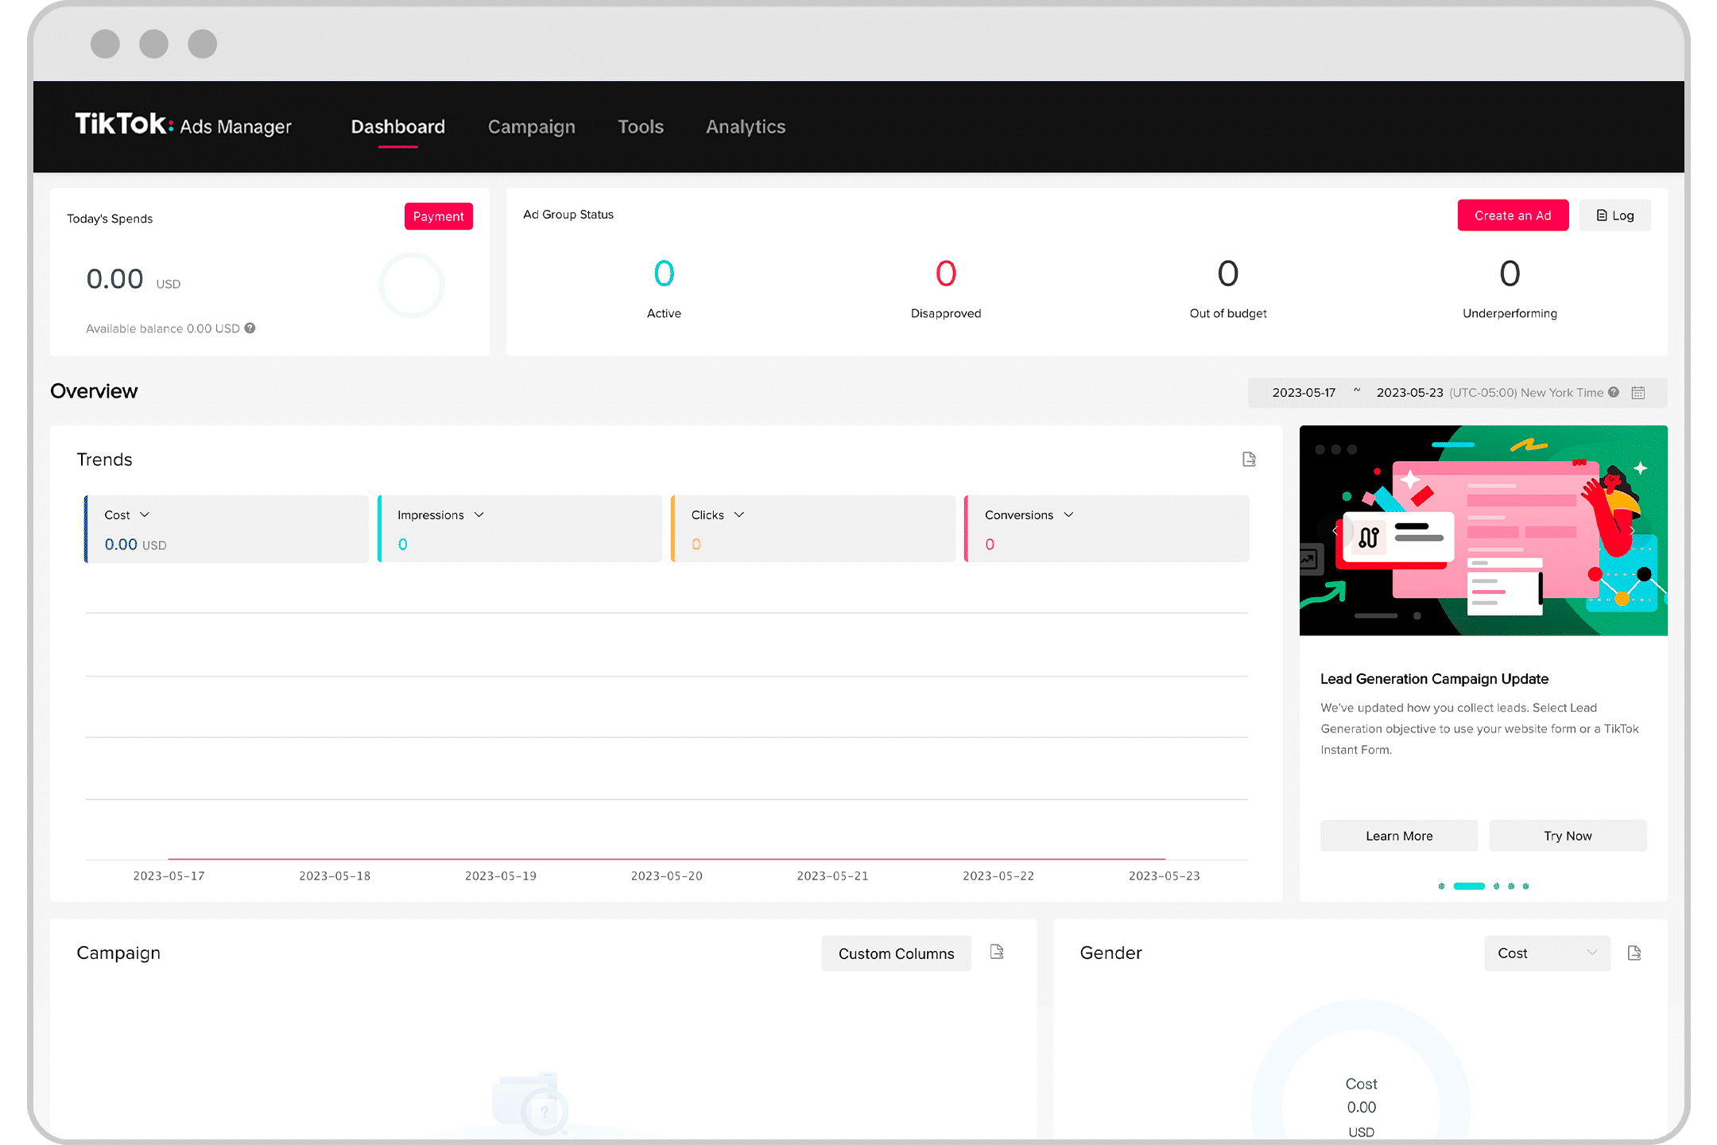1717x1145 pixels.
Task: Expand the Impressions metric dropdown
Action: [x=480, y=514]
